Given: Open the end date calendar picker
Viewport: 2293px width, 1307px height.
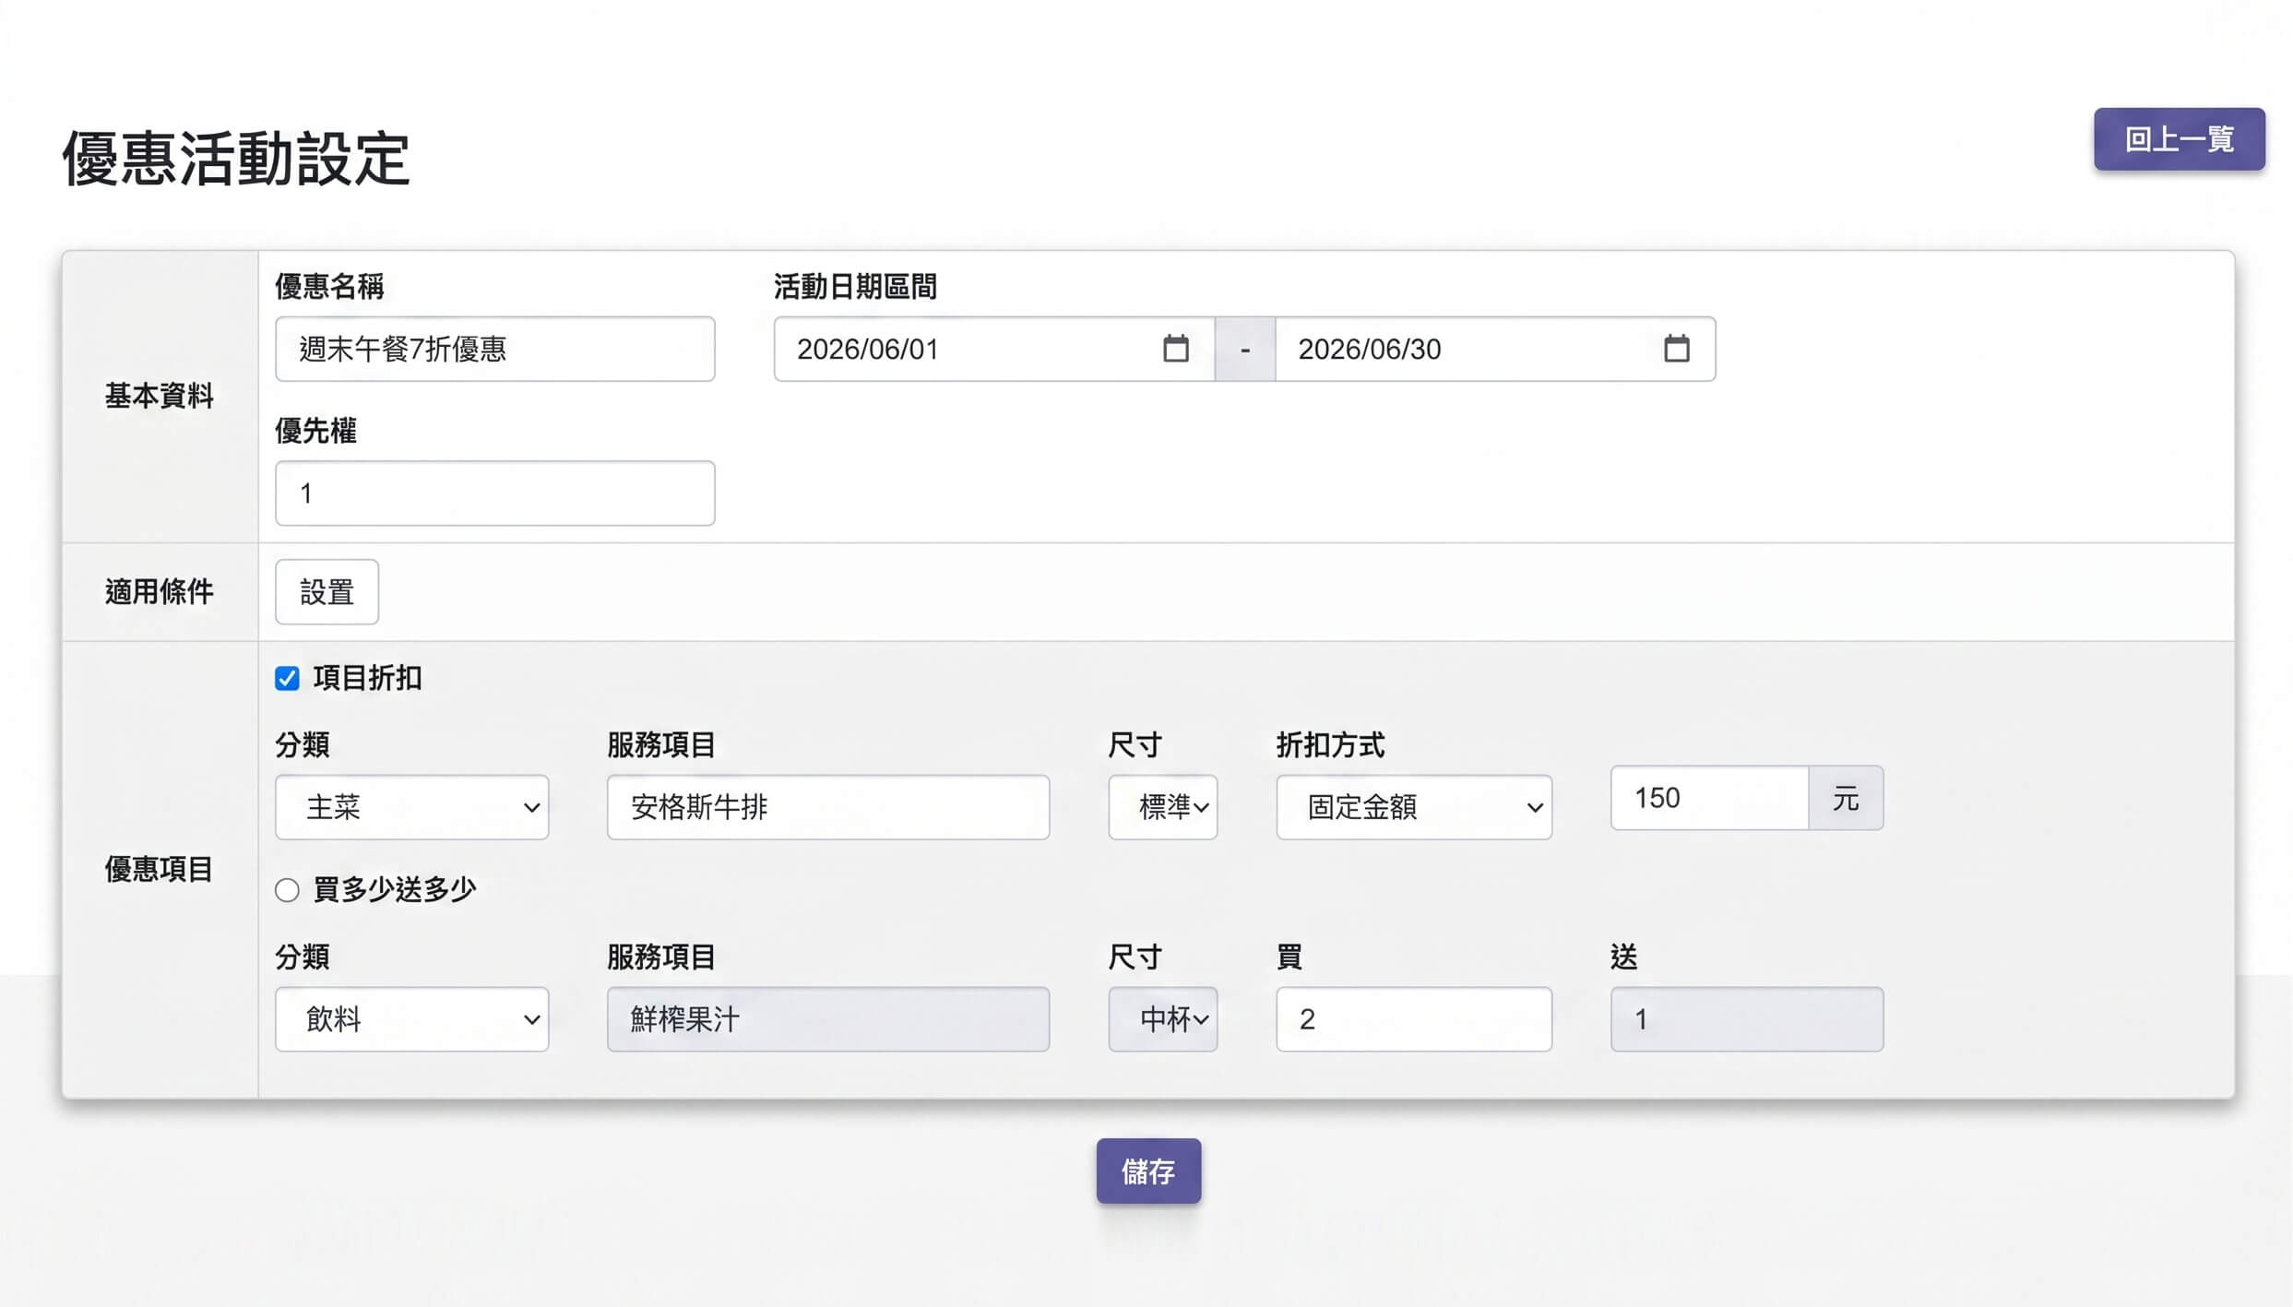Looking at the screenshot, I should point(1678,349).
